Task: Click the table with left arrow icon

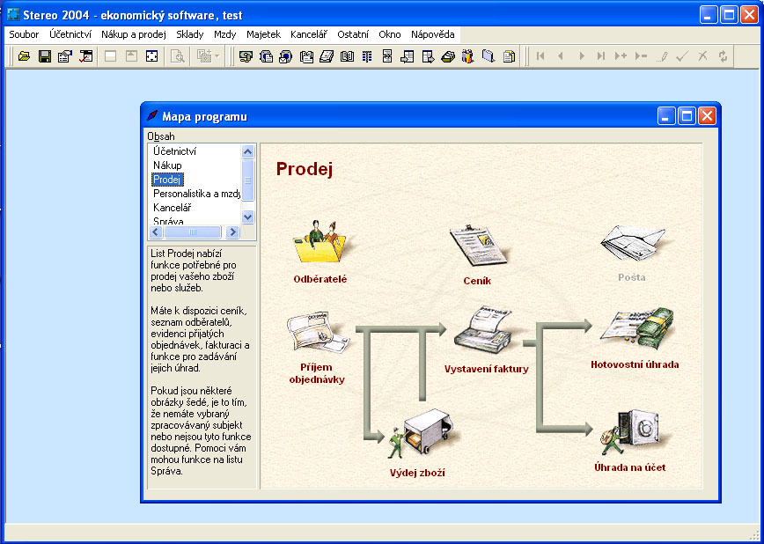Action: [x=408, y=56]
